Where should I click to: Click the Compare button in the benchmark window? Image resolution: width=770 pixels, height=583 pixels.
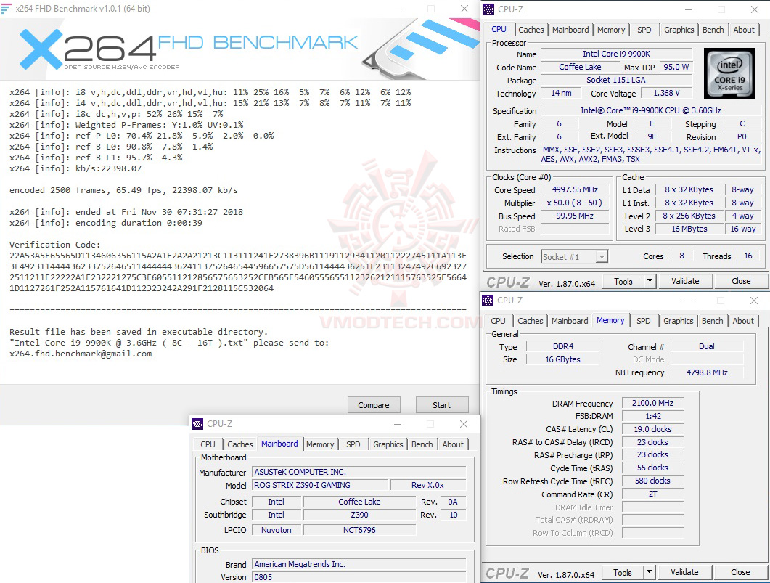(x=374, y=404)
